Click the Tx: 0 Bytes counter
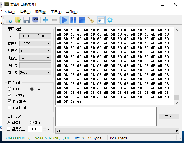This screenshot has height=143, width=184. [118, 138]
